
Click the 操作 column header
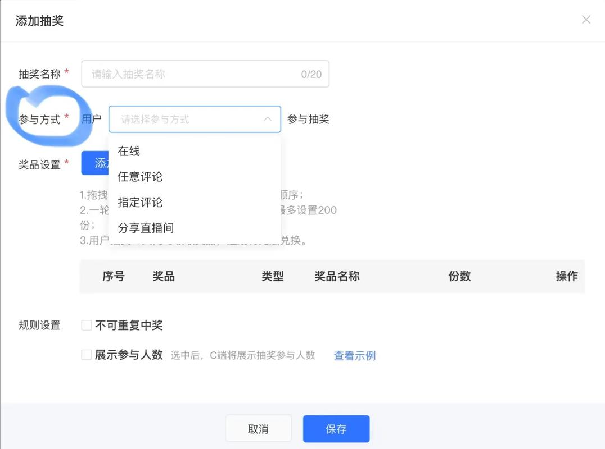(x=567, y=276)
